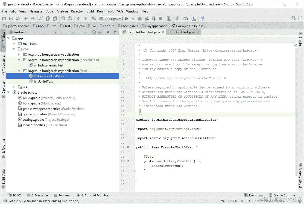Click the Copy toolbar icon

48,18
